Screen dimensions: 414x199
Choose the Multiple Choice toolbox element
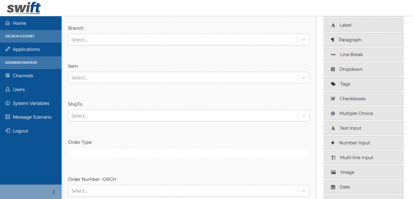[x=363, y=114]
